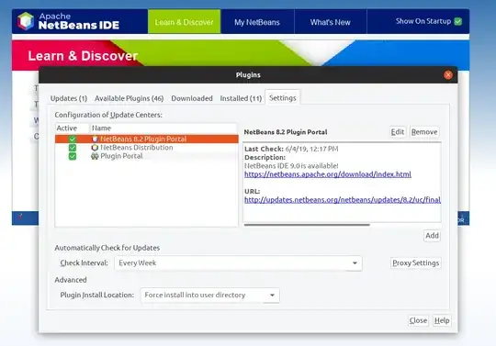The height and width of the screenshot is (346, 496).
Task: Click the horizontal scrollbar under the description pane
Action: (307, 225)
